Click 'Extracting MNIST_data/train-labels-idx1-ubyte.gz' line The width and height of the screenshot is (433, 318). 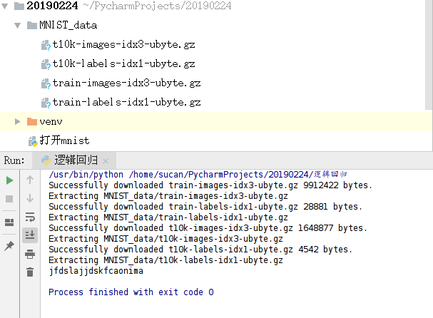click(168, 217)
